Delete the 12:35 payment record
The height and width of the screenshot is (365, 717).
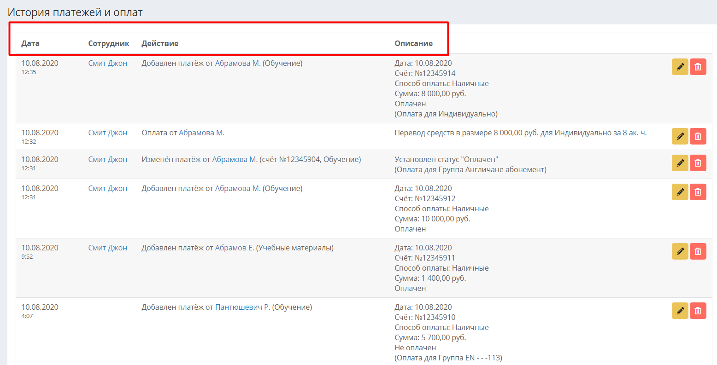(x=698, y=67)
